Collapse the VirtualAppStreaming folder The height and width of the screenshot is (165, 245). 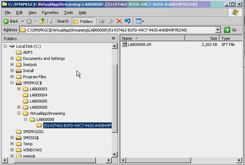19,113
